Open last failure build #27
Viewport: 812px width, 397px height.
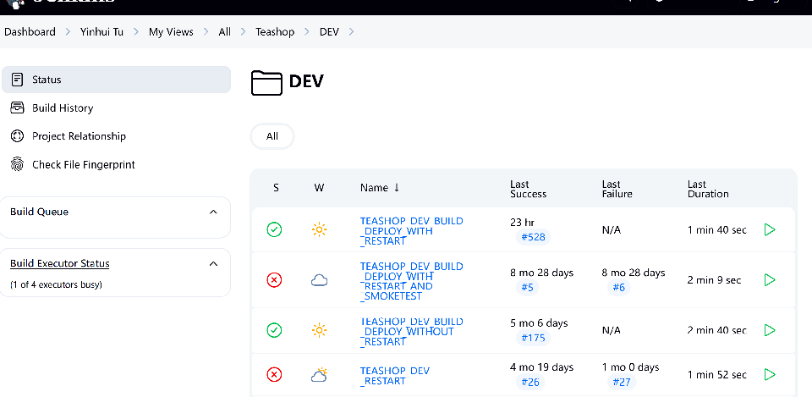(x=622, y=382)
